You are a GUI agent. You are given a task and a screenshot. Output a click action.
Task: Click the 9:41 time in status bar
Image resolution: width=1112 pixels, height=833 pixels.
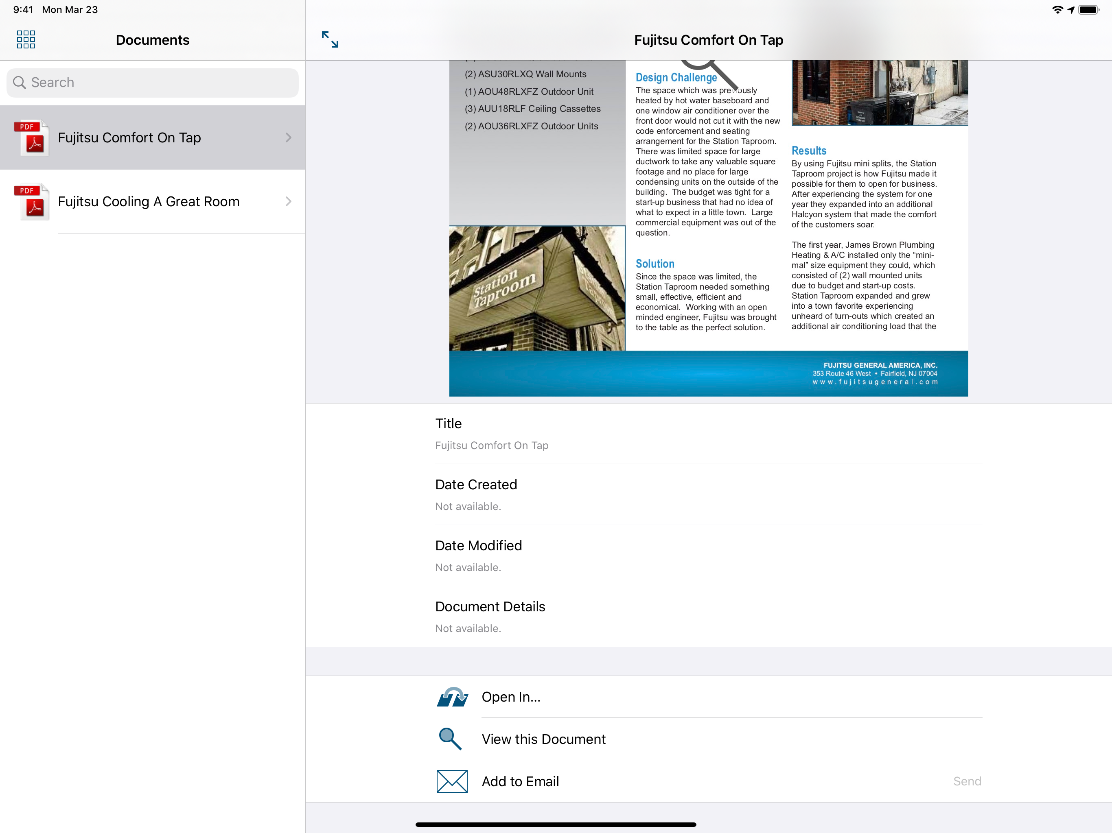click(23, 9)
